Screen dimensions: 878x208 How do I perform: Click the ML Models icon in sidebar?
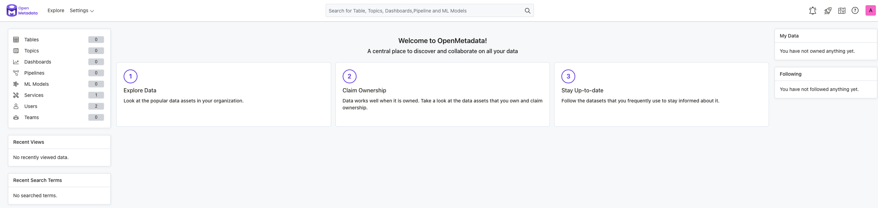click(16, 84)
